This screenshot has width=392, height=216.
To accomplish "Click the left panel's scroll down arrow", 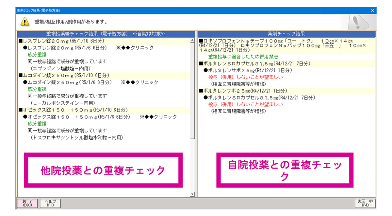I will click(x=192, y=194).
